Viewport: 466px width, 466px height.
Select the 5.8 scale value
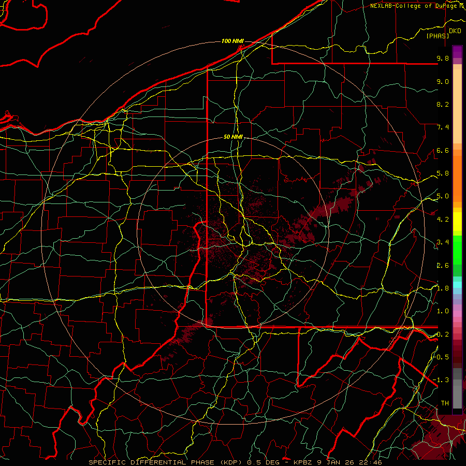(443, 173)
